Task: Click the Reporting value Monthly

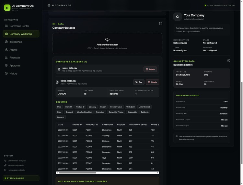Action: tap(224, 108)
